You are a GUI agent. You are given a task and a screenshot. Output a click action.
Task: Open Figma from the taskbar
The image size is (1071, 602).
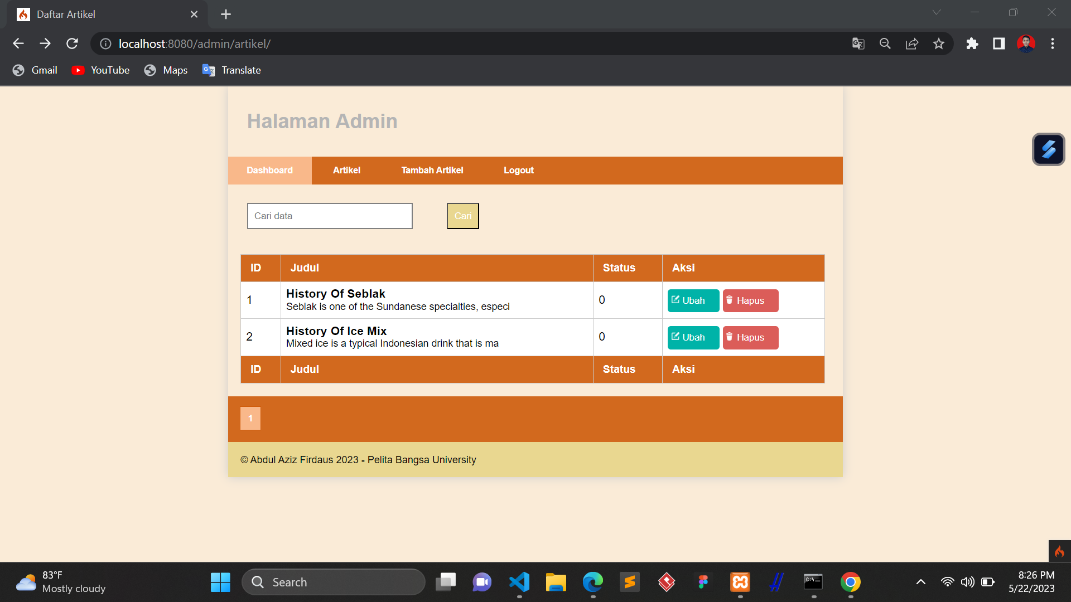point(703,581)
